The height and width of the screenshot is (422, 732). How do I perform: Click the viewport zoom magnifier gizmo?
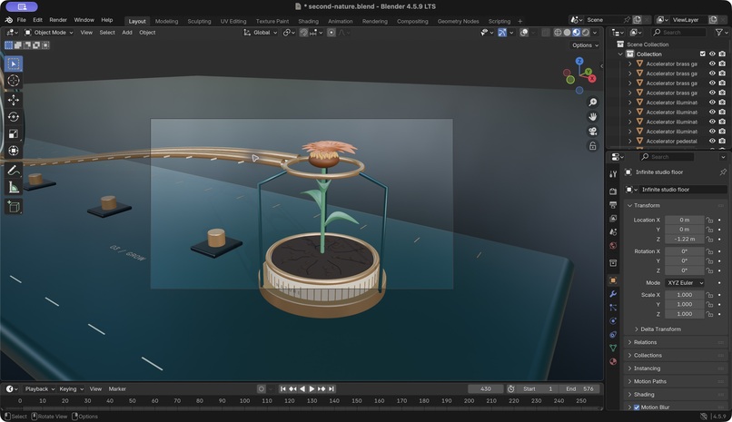coord(592,103)
